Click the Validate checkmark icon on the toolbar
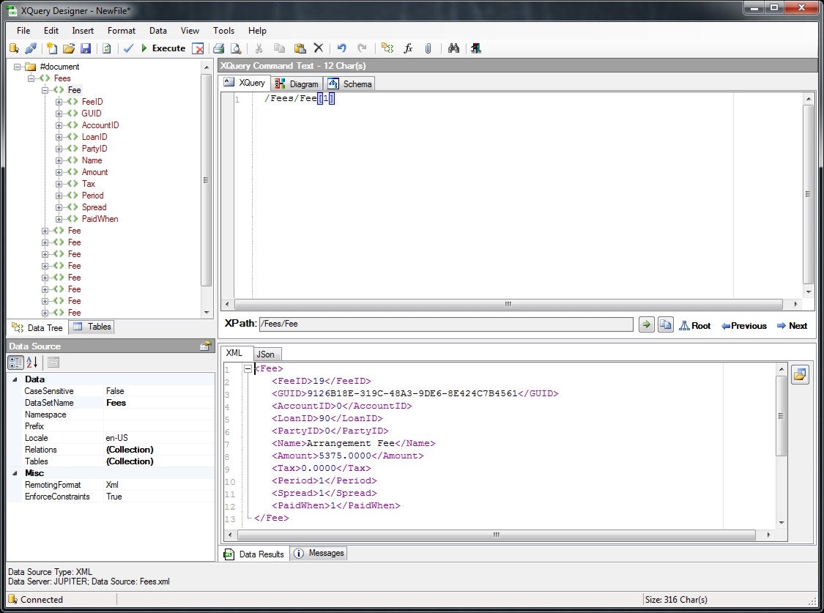The width and height of the screenshot is (824, 613). click(x=127, y=48)
